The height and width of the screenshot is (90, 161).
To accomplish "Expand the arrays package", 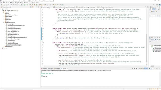I will (4, 13).
